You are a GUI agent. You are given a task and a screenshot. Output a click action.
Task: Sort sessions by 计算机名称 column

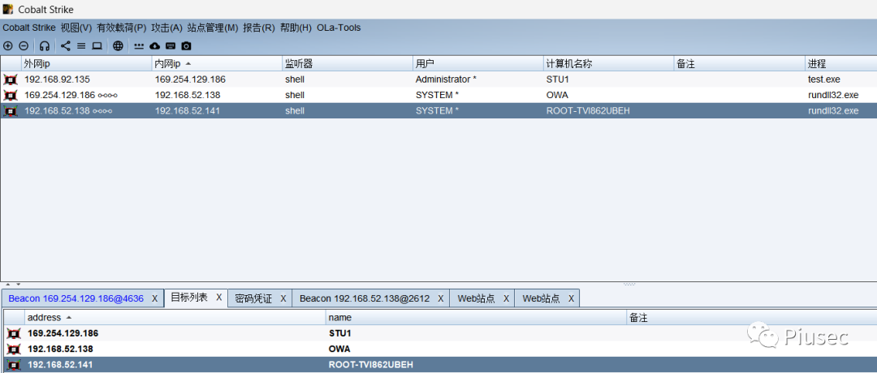[609, 64]
